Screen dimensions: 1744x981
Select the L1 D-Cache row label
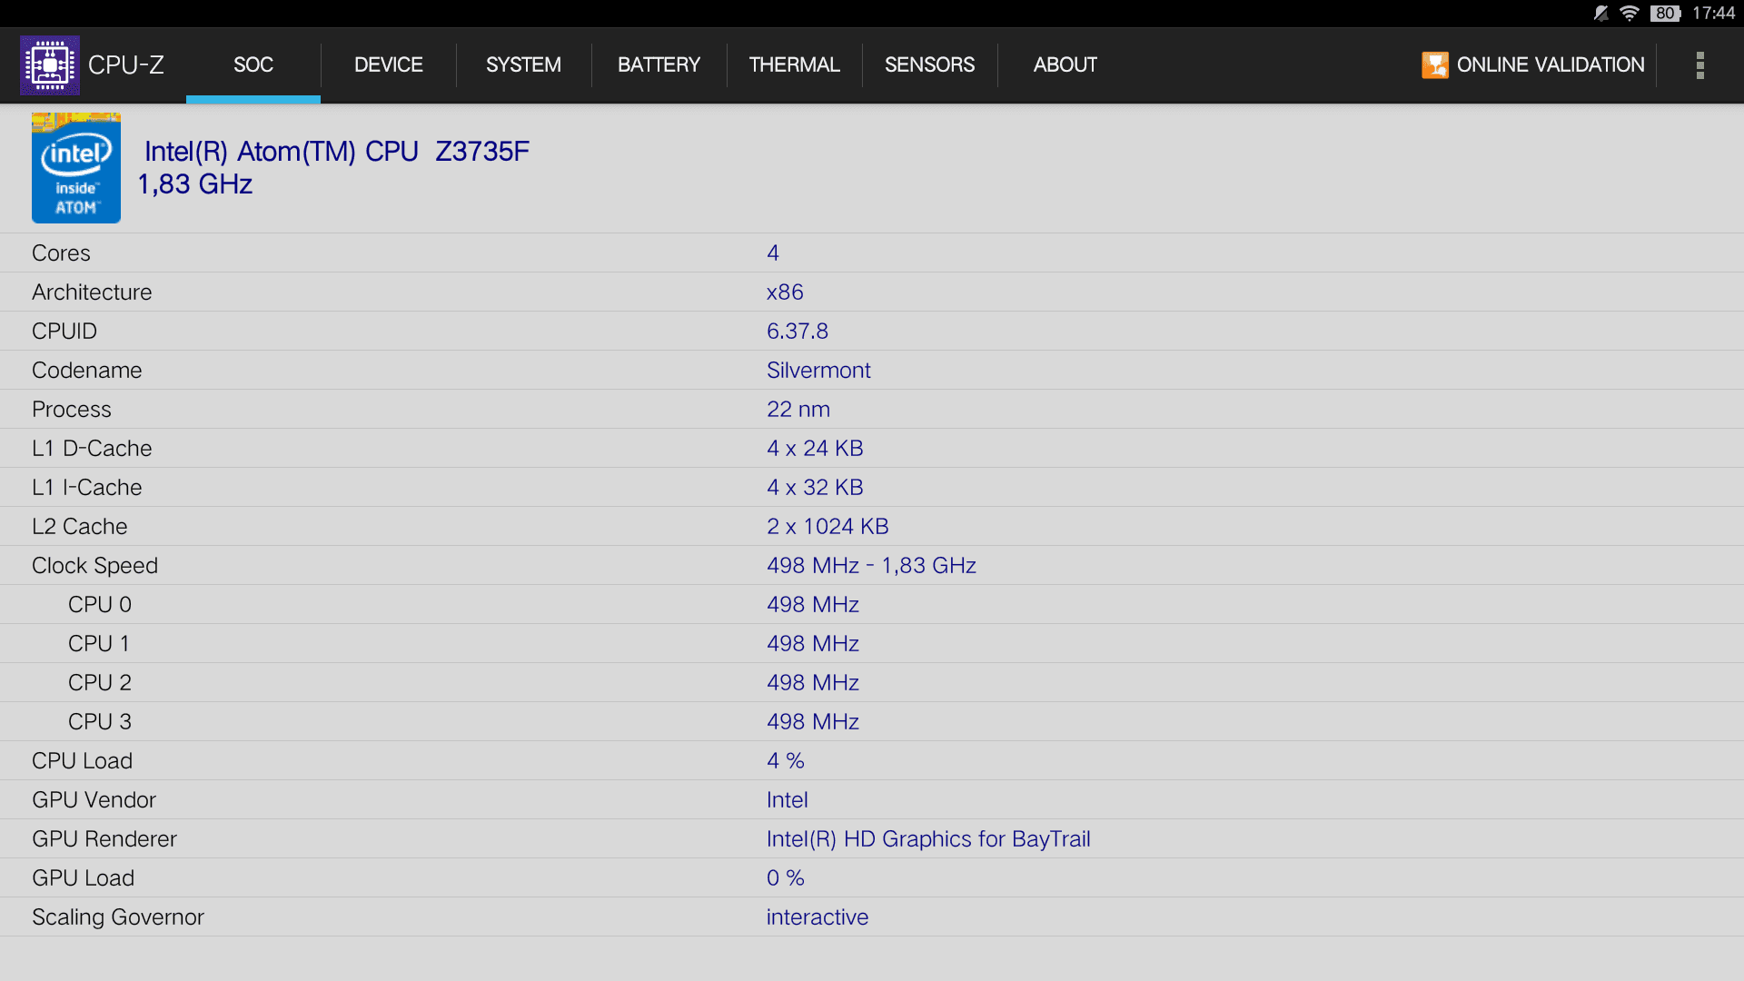click(x=92, y=449)
